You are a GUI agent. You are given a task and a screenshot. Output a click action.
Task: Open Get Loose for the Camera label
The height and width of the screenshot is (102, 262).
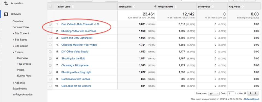[76, 86]
